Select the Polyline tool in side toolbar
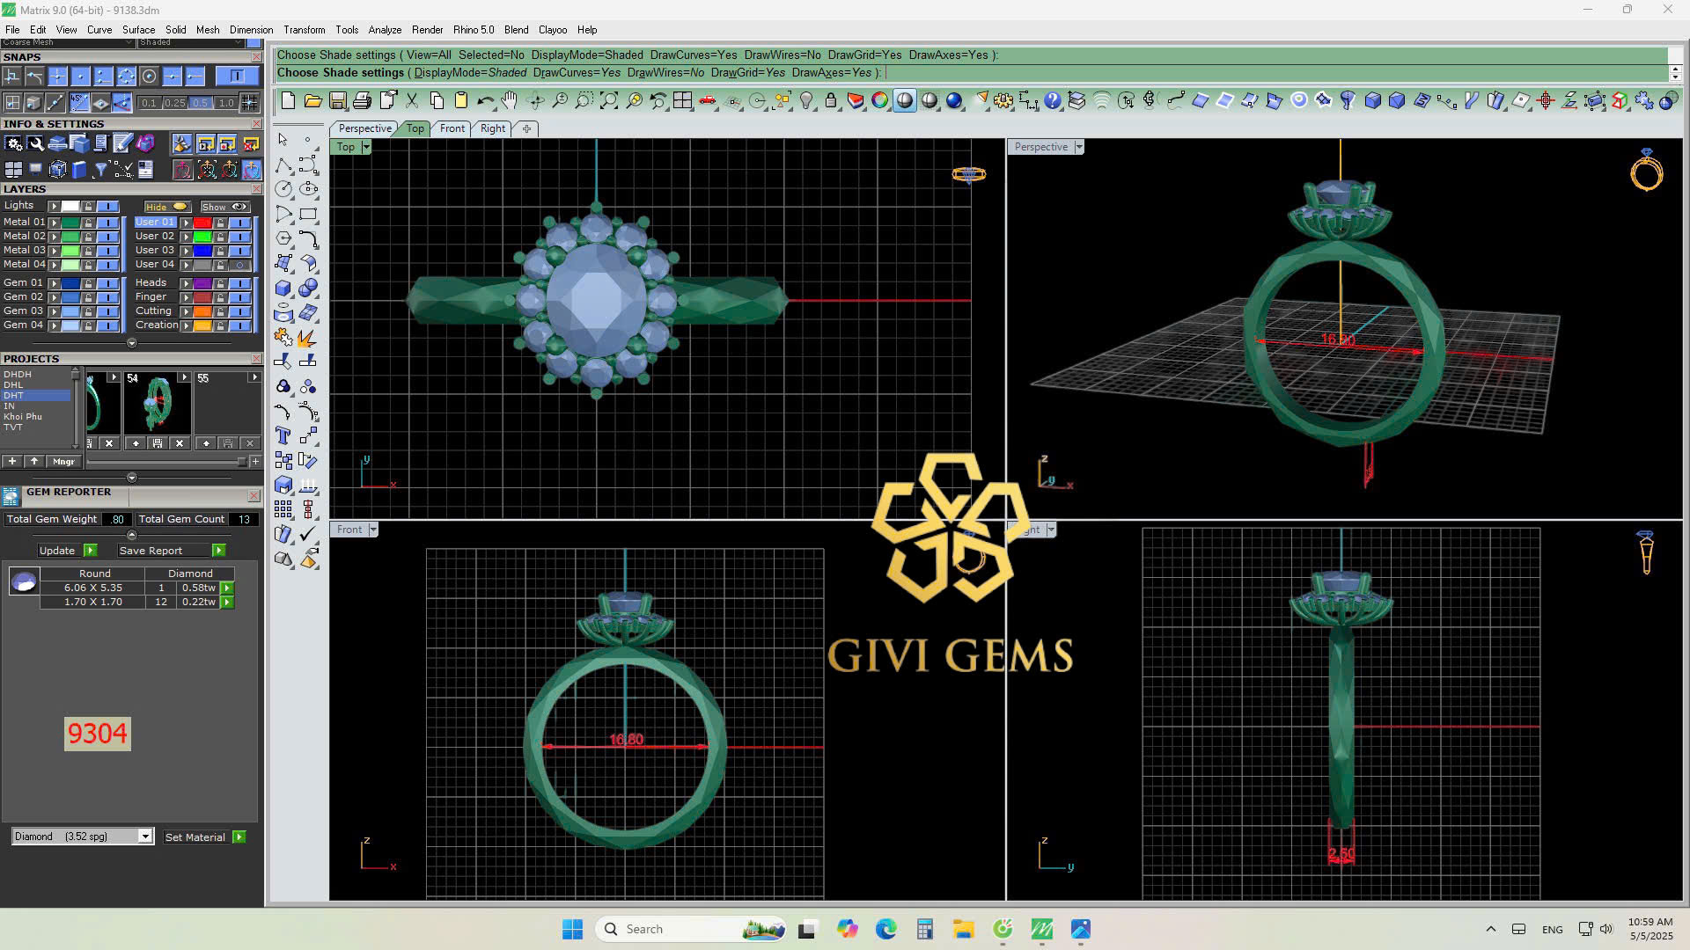The image size is (1690, 950). pos(283,165)
